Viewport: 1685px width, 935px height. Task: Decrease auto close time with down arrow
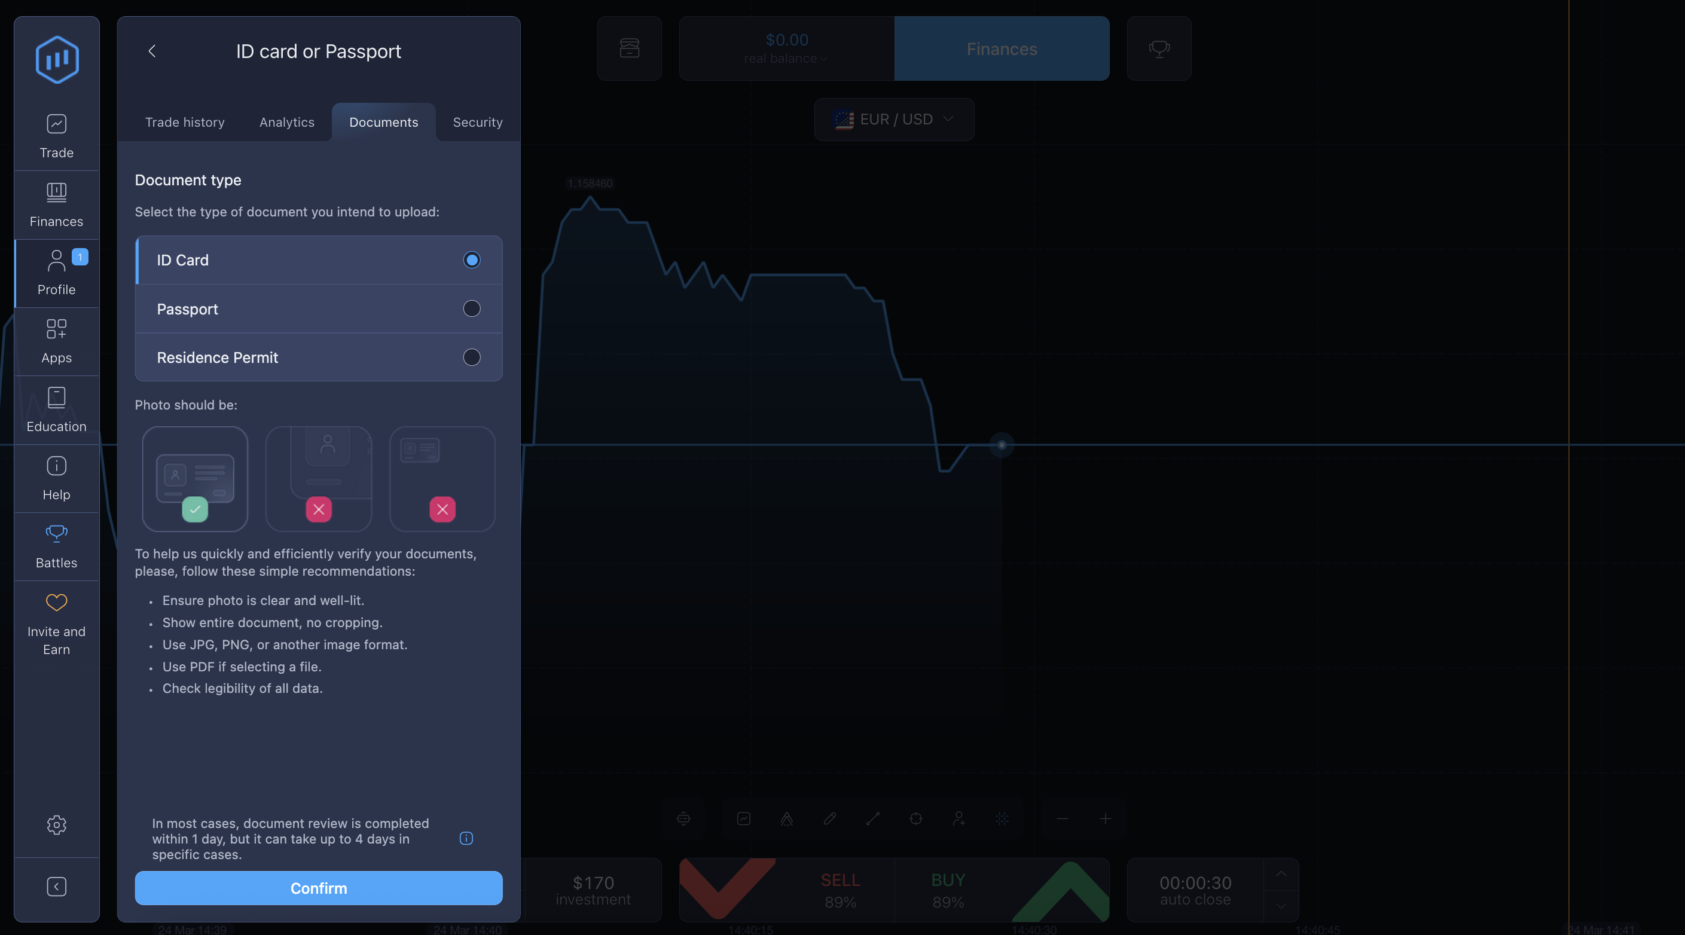[x=1281, y=906]
